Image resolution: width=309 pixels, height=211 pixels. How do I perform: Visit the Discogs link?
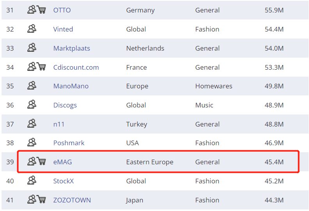[x=65, y=105]
